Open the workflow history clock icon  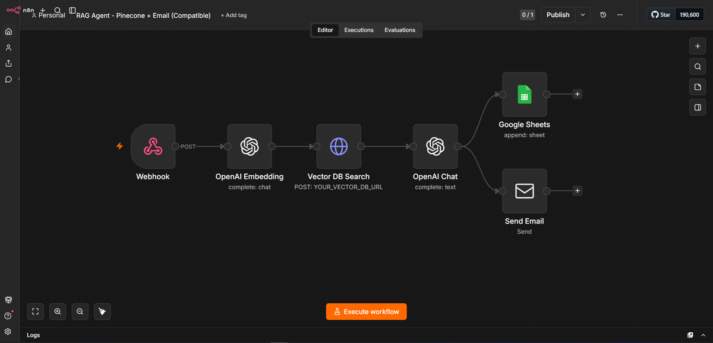[x=603, y=15]
